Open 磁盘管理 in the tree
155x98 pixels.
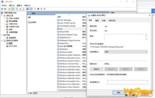point(11,38)
